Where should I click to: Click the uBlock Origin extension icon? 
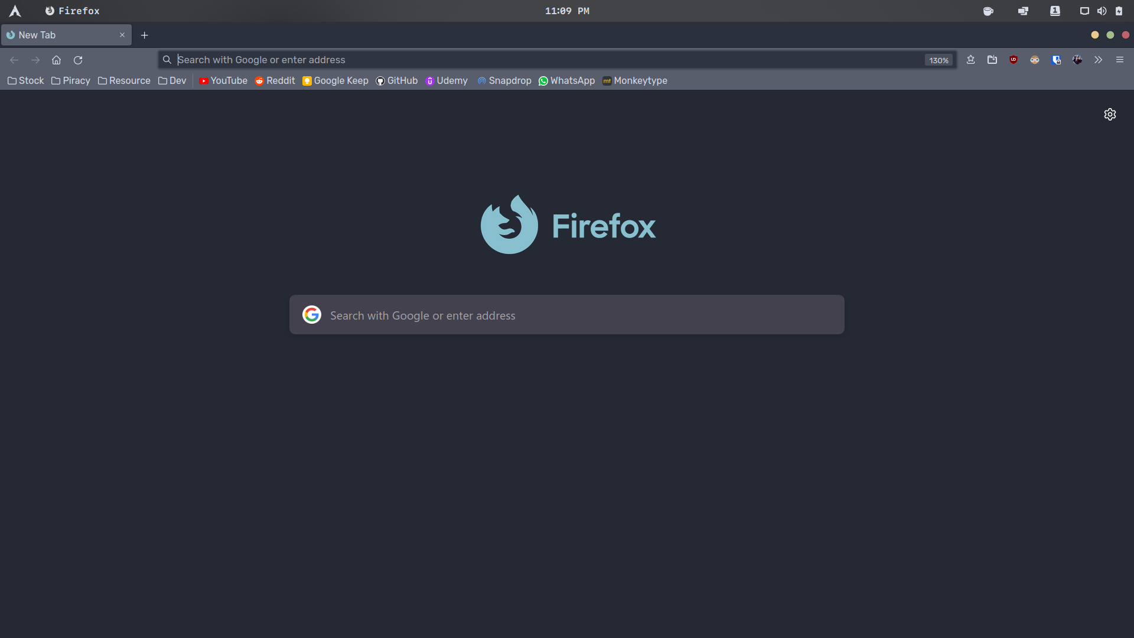point(1014,60)
